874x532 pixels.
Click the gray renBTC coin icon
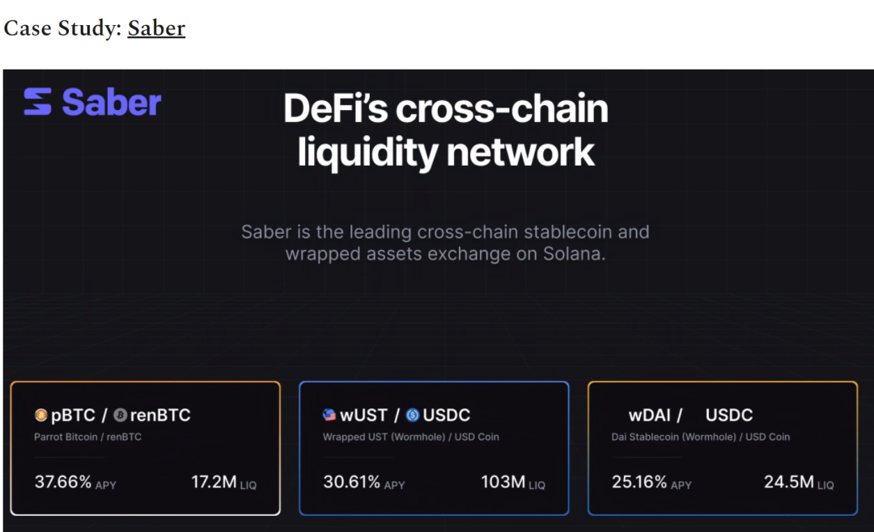pyautogui.click(x=121, y=415)
